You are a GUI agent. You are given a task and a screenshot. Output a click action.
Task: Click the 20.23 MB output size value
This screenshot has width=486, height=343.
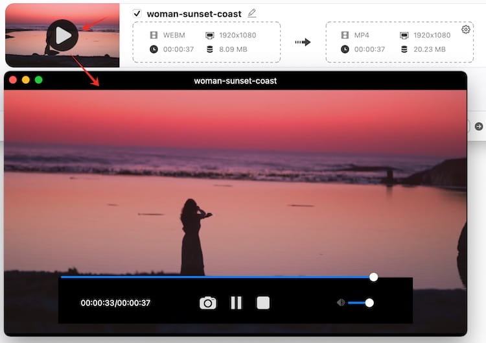click(x=430, y=49)
